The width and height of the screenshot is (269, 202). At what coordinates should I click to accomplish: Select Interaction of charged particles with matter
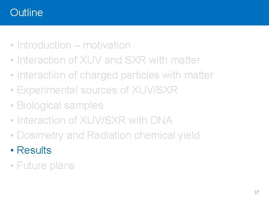(115, 75)
